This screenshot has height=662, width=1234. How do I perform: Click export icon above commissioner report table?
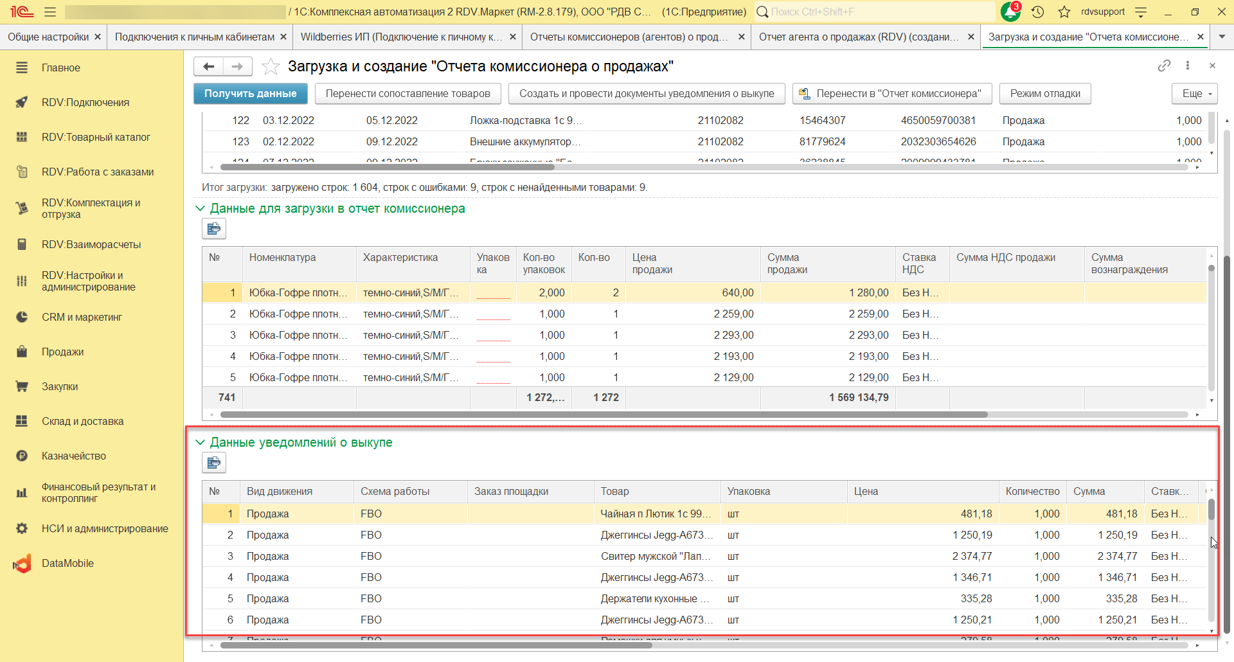(214, 229)
